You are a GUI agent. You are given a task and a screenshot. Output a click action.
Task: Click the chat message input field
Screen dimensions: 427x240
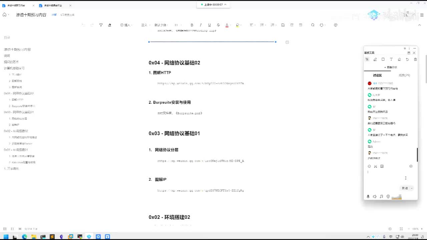pyautogui.click(x=390, y=177)
